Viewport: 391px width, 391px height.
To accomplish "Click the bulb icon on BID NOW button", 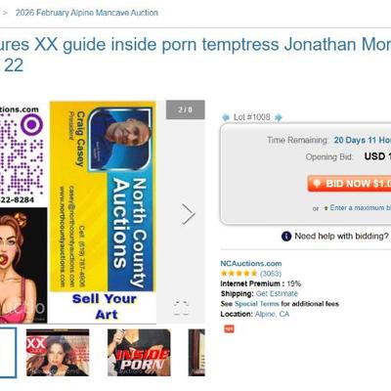I will point(317,184).
